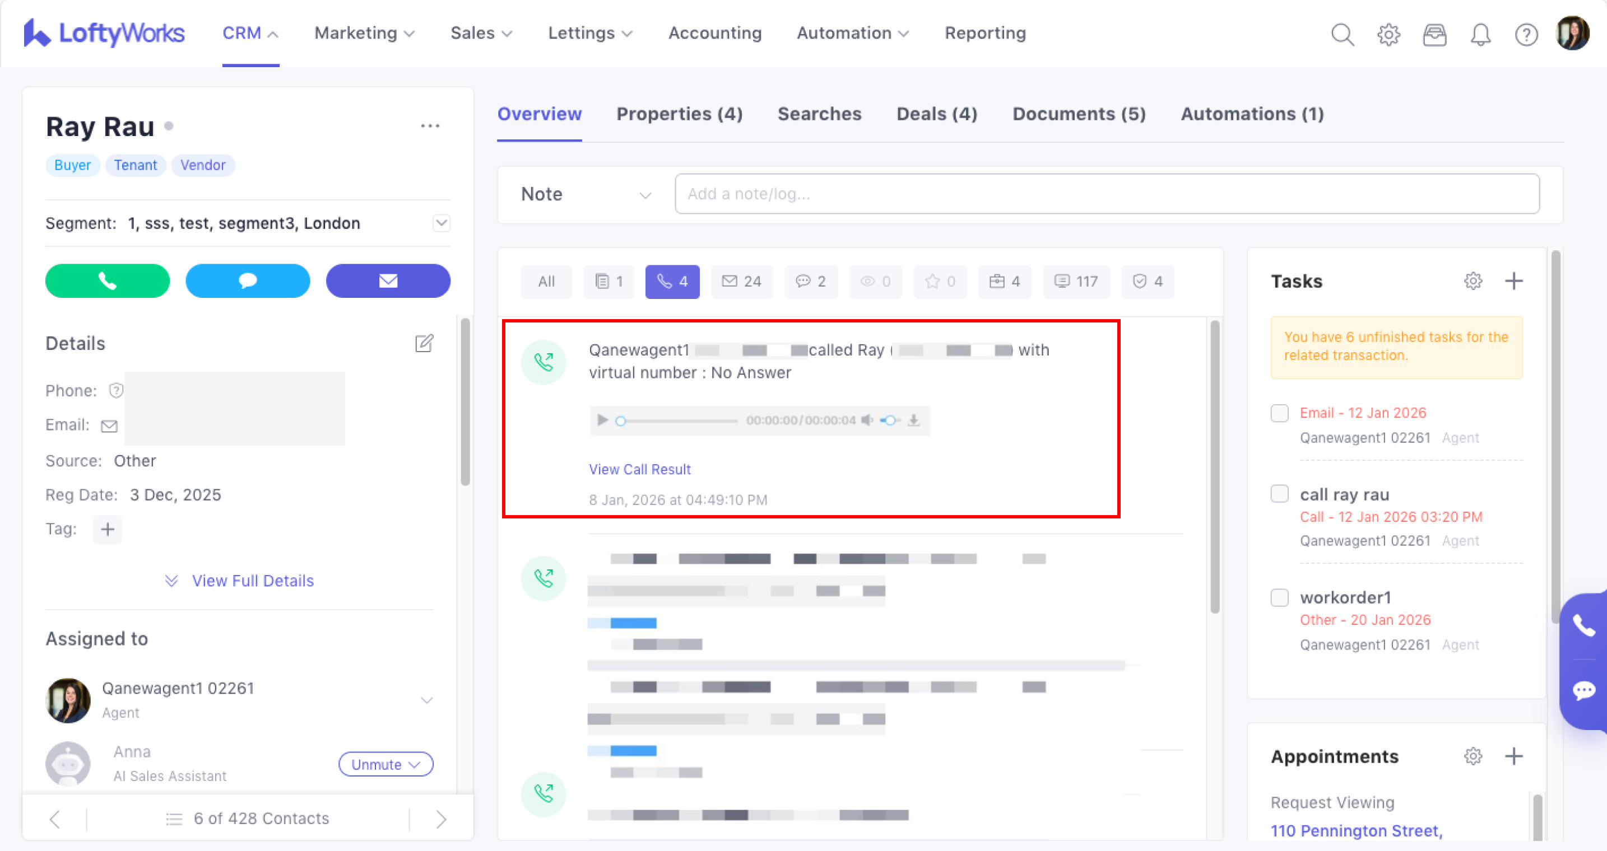
Task: Click View Full Details link
Action: [x=252, y=581]
